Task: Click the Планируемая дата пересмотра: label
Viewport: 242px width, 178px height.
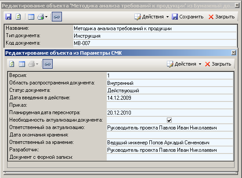Action: point(45,112)
